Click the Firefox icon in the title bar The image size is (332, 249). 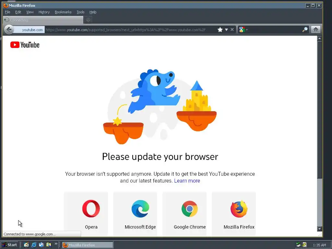click(x=6, y=5)
